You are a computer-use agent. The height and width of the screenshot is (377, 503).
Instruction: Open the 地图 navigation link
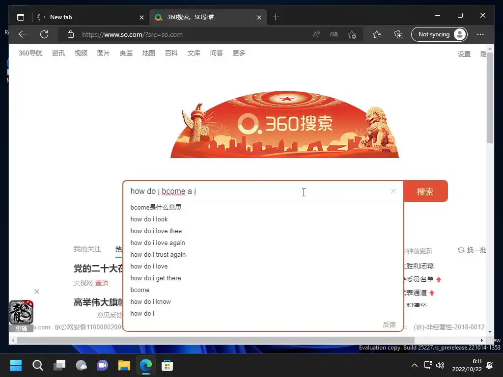pos(148,53)
